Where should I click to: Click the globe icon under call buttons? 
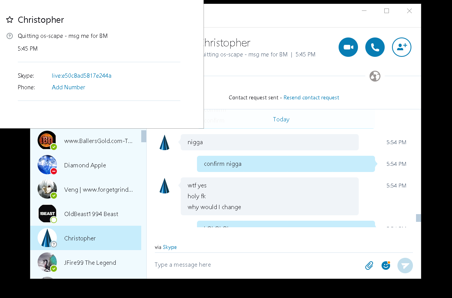375,76
